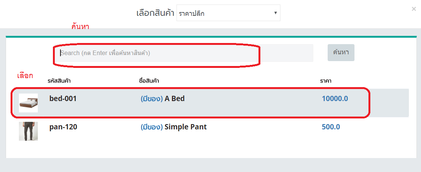Image resolution: width=421 pixels, height=172 pixels.
Task: Close the product selection dialog
Action: (414, 9)
